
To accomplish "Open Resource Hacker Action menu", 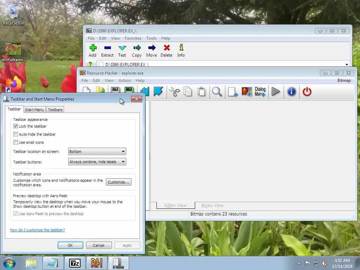I will 125,81.
